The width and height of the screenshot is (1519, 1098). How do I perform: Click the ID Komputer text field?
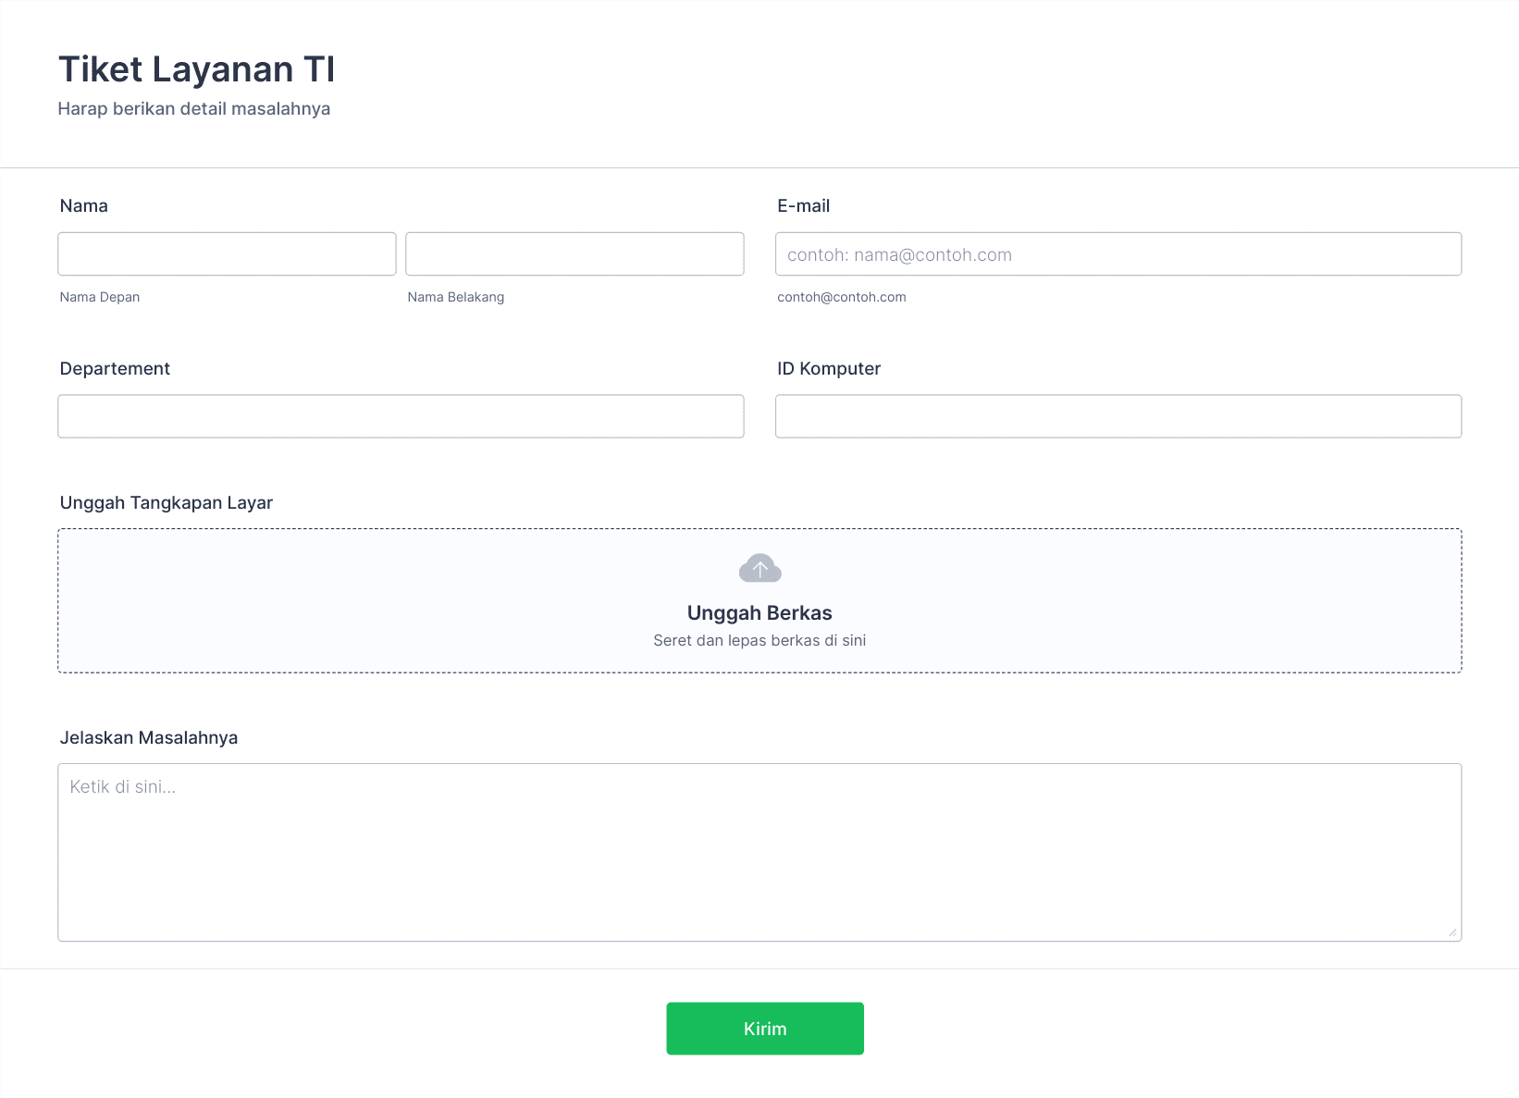pos(1118,416)
